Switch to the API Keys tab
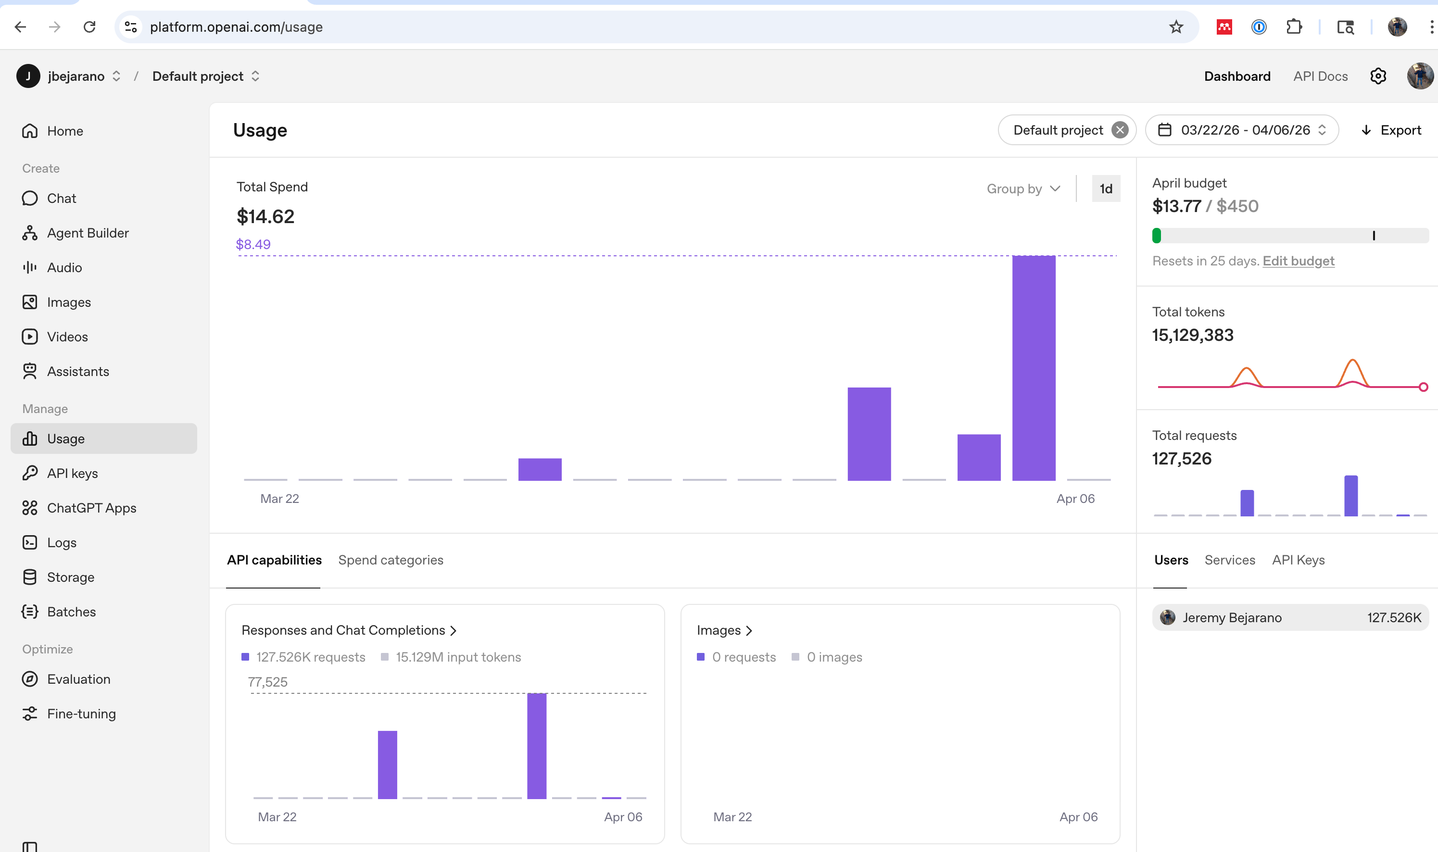The height and width of the screenshot is (852, 1438). (x=1298, y=560)
